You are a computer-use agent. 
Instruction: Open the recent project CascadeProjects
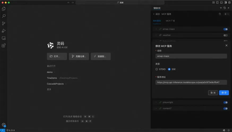55,84
